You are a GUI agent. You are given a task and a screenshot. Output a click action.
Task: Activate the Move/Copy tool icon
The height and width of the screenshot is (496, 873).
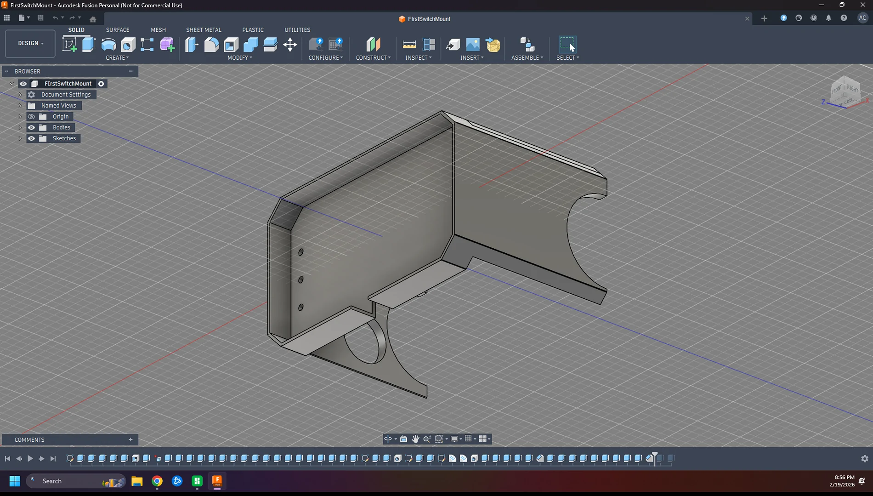point(290,45)
